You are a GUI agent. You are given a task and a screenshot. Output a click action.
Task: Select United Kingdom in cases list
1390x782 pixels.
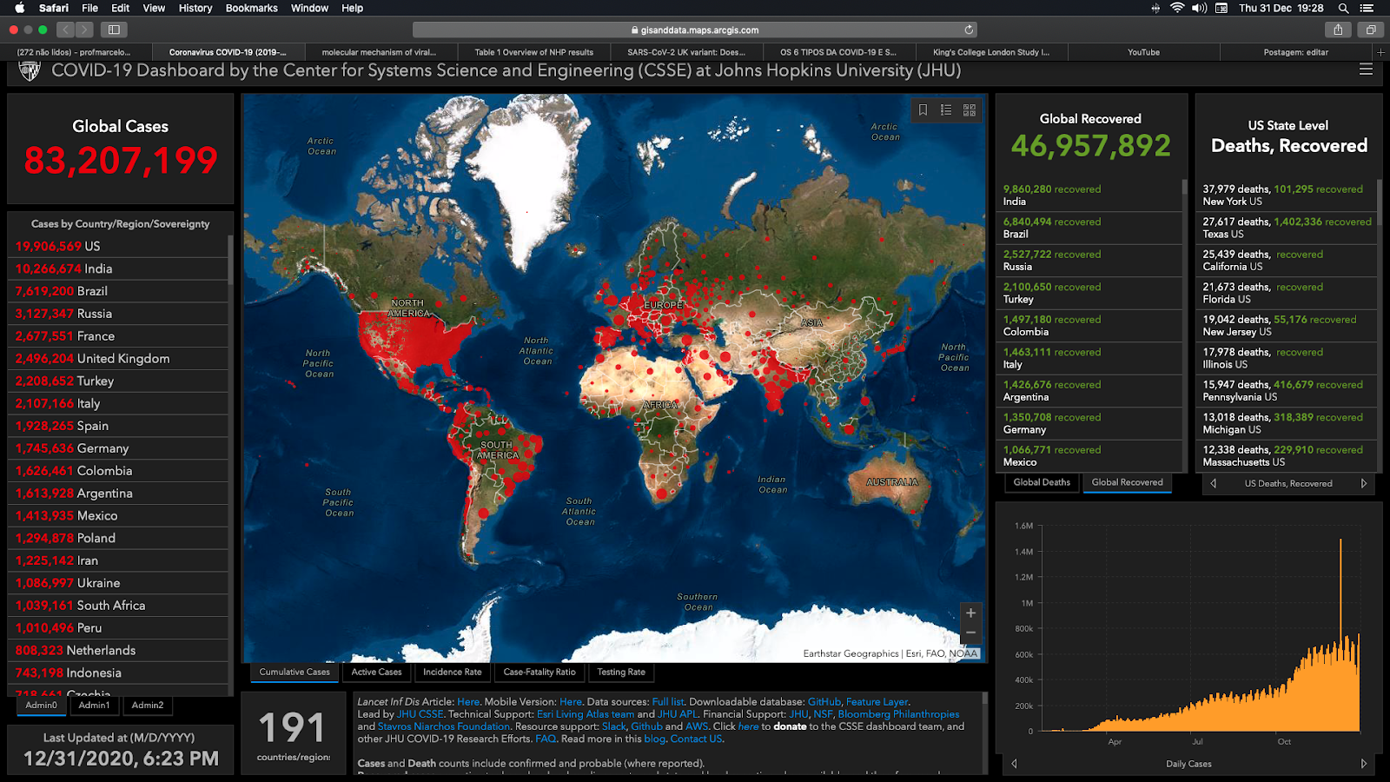pos(117,358)
